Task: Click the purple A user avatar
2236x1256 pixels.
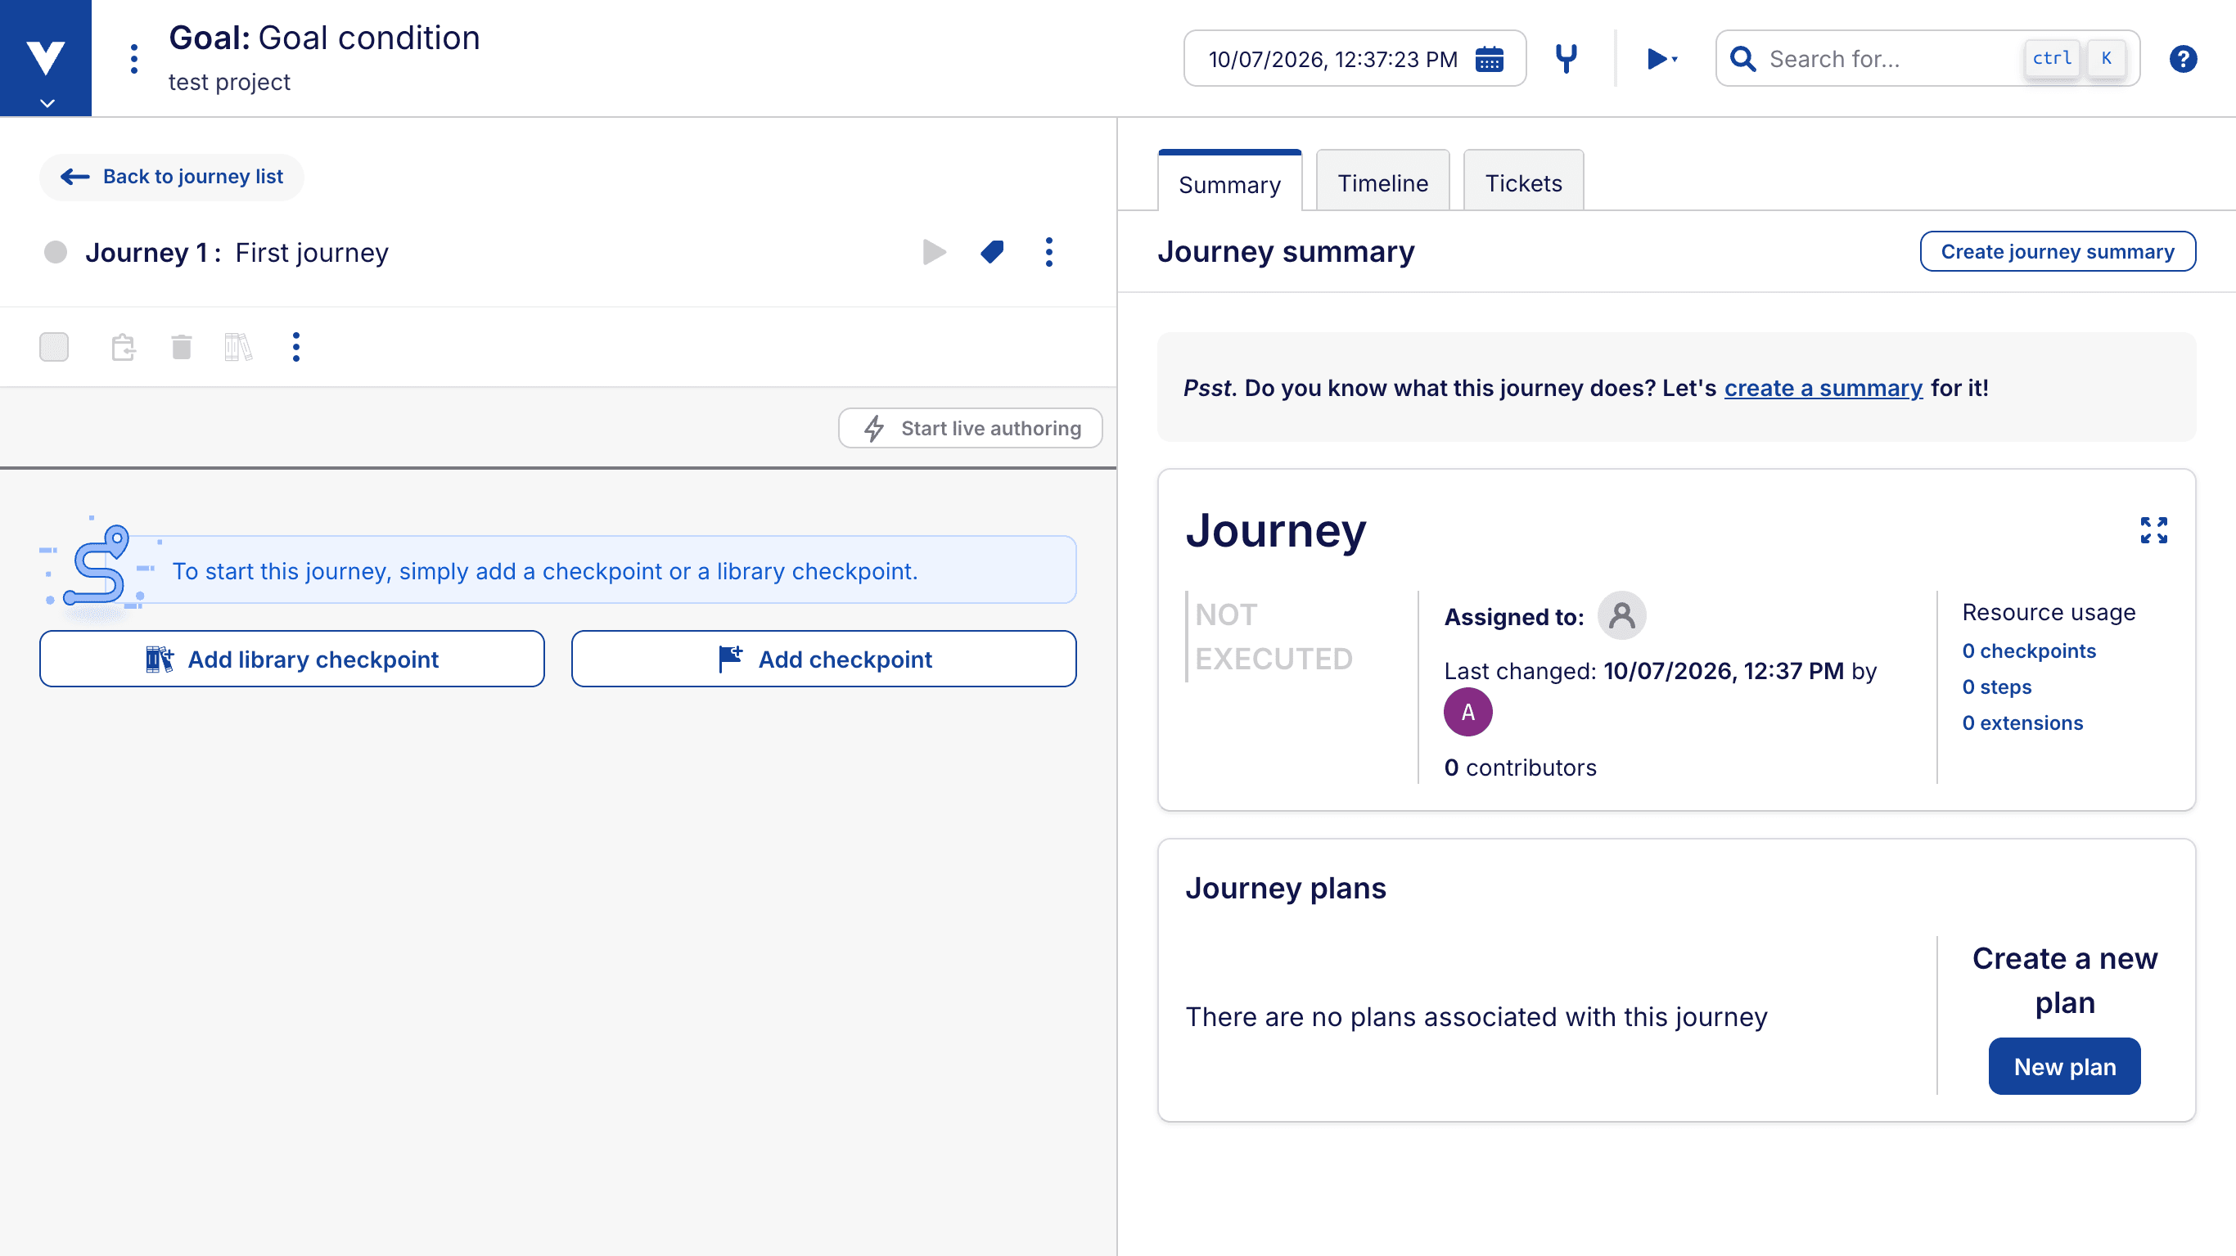Action: [x=1467, y=713]
